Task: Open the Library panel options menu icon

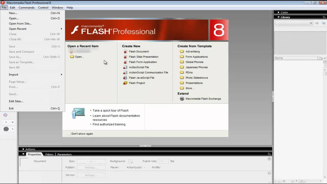Action: click(x=324, y=17)
